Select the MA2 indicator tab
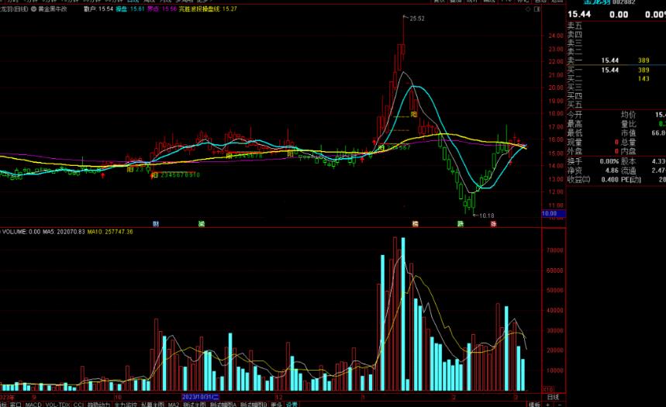Viewport: 666px width, 407px height. pos(174,405)
